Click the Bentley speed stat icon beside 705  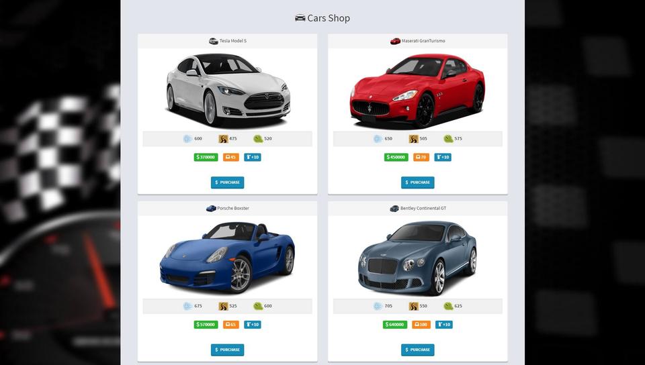pos(378,306)
